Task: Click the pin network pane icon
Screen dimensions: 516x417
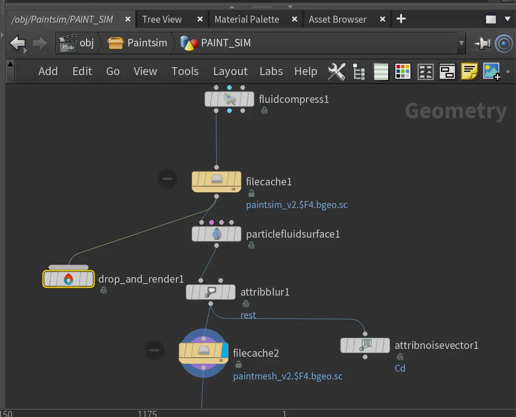Action: click(x=482, y=44)
